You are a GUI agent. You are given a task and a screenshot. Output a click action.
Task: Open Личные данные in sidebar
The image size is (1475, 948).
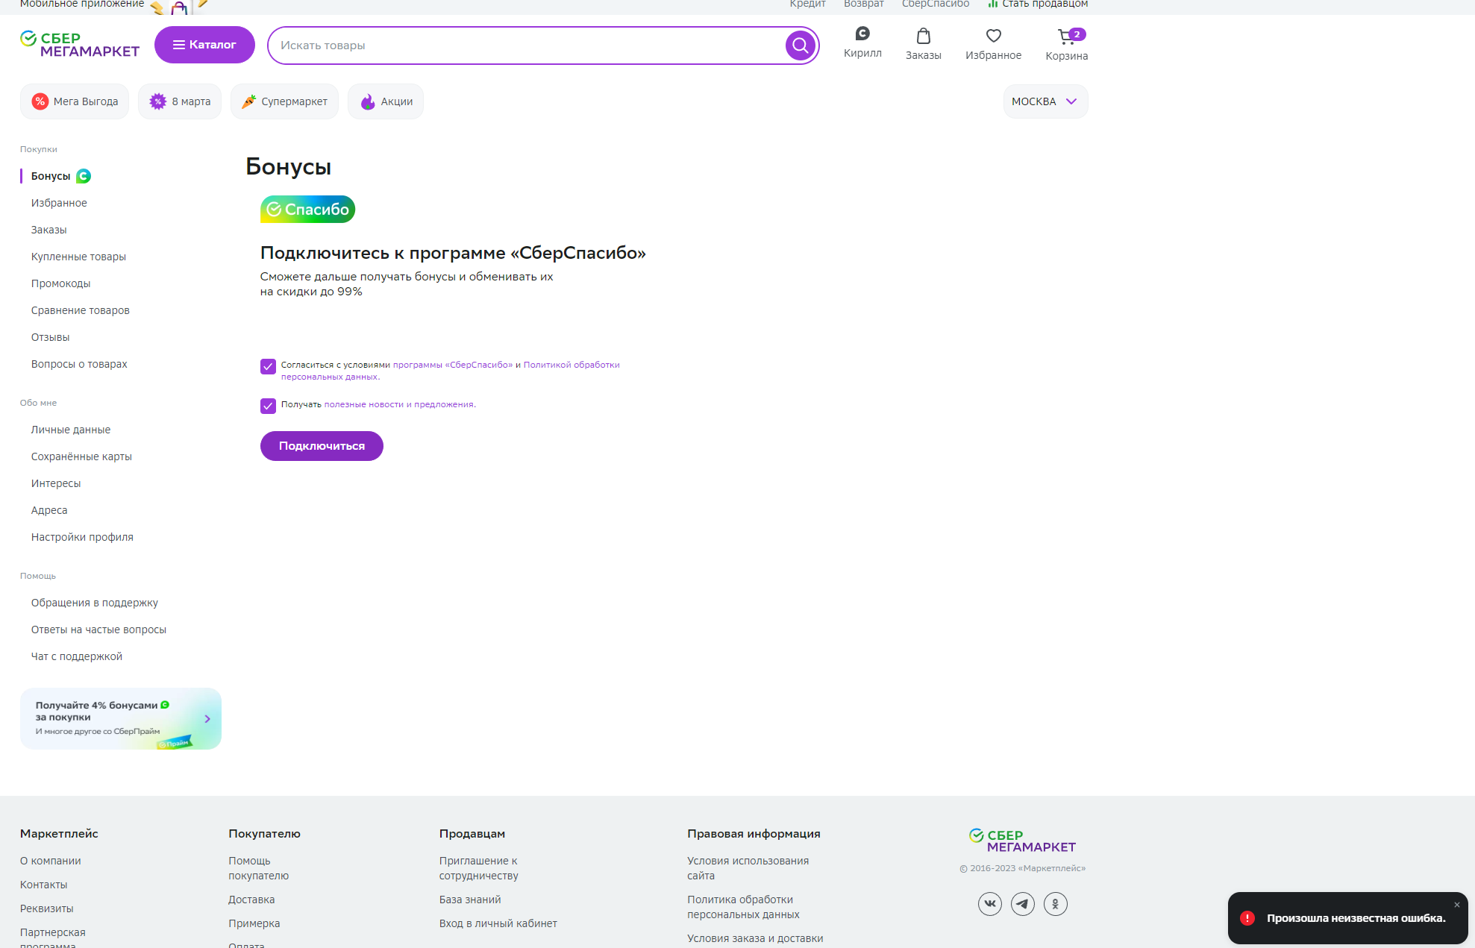pos(71,430)
